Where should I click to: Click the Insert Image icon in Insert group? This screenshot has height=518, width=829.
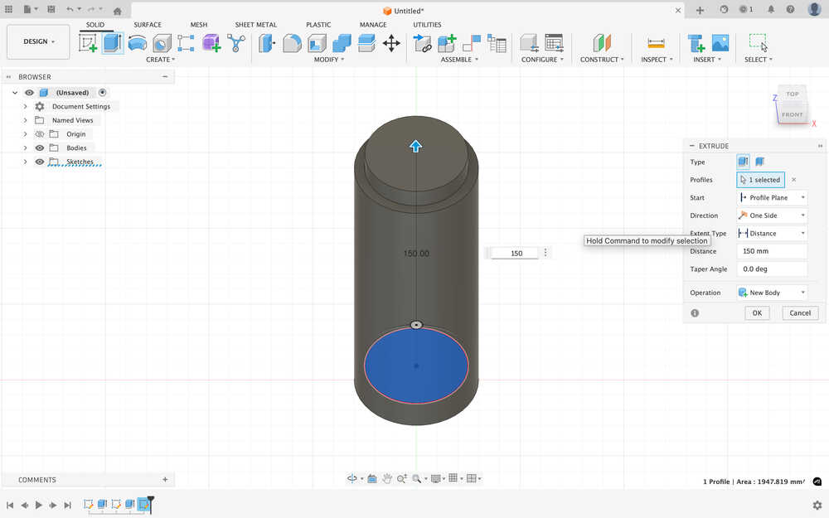tap(720, 43)
